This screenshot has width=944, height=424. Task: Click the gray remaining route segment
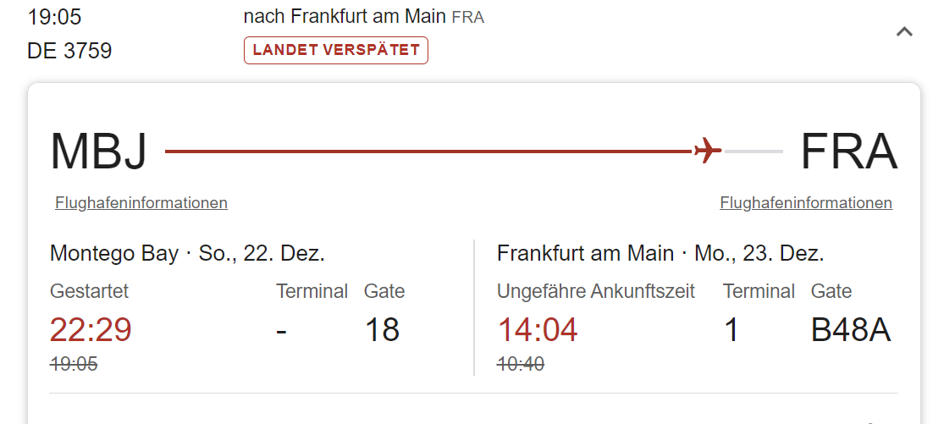point(754,151)
